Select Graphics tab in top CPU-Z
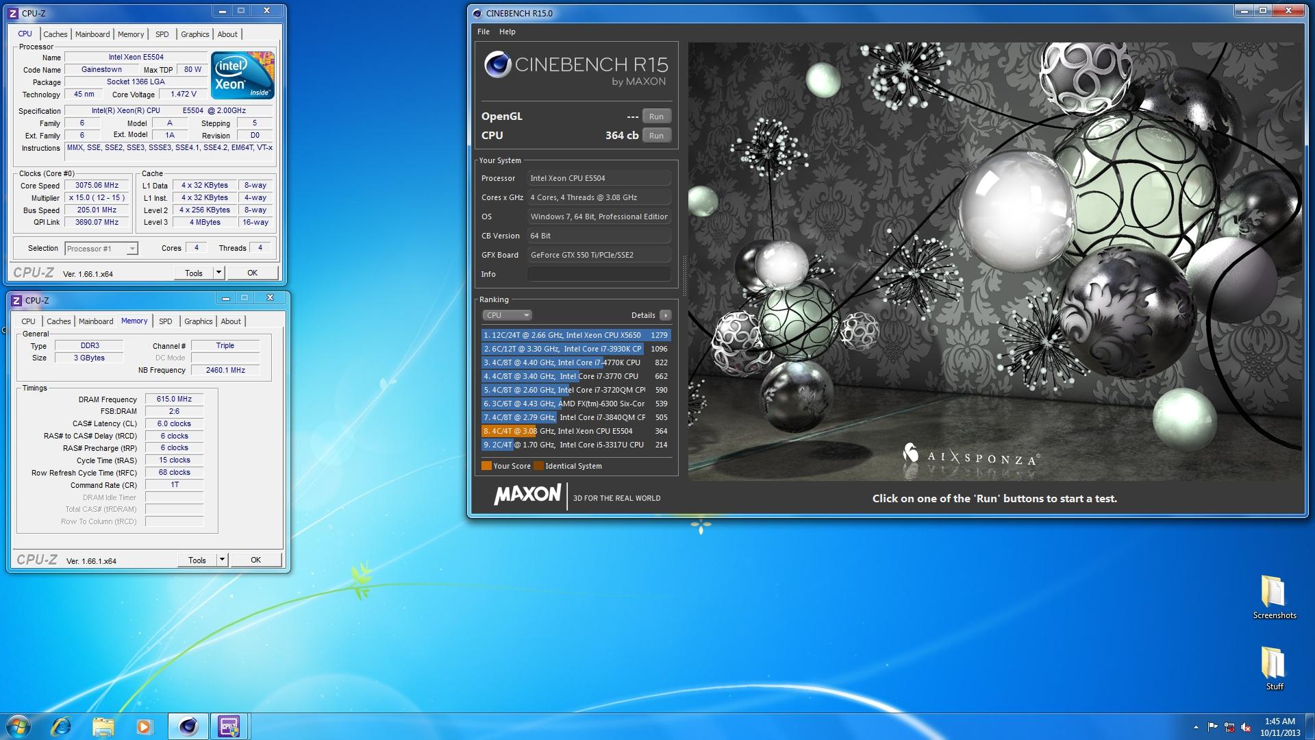Image resolution: width=1315 pixels, height=740 pixels. point(195,34)
